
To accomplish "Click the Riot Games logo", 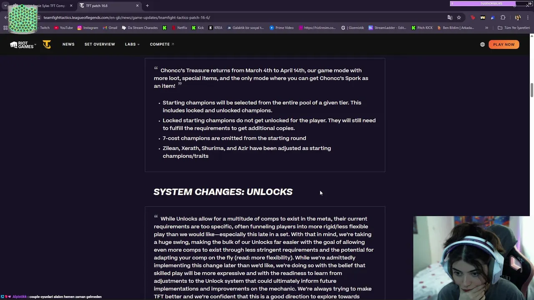I will coord(22,45).
